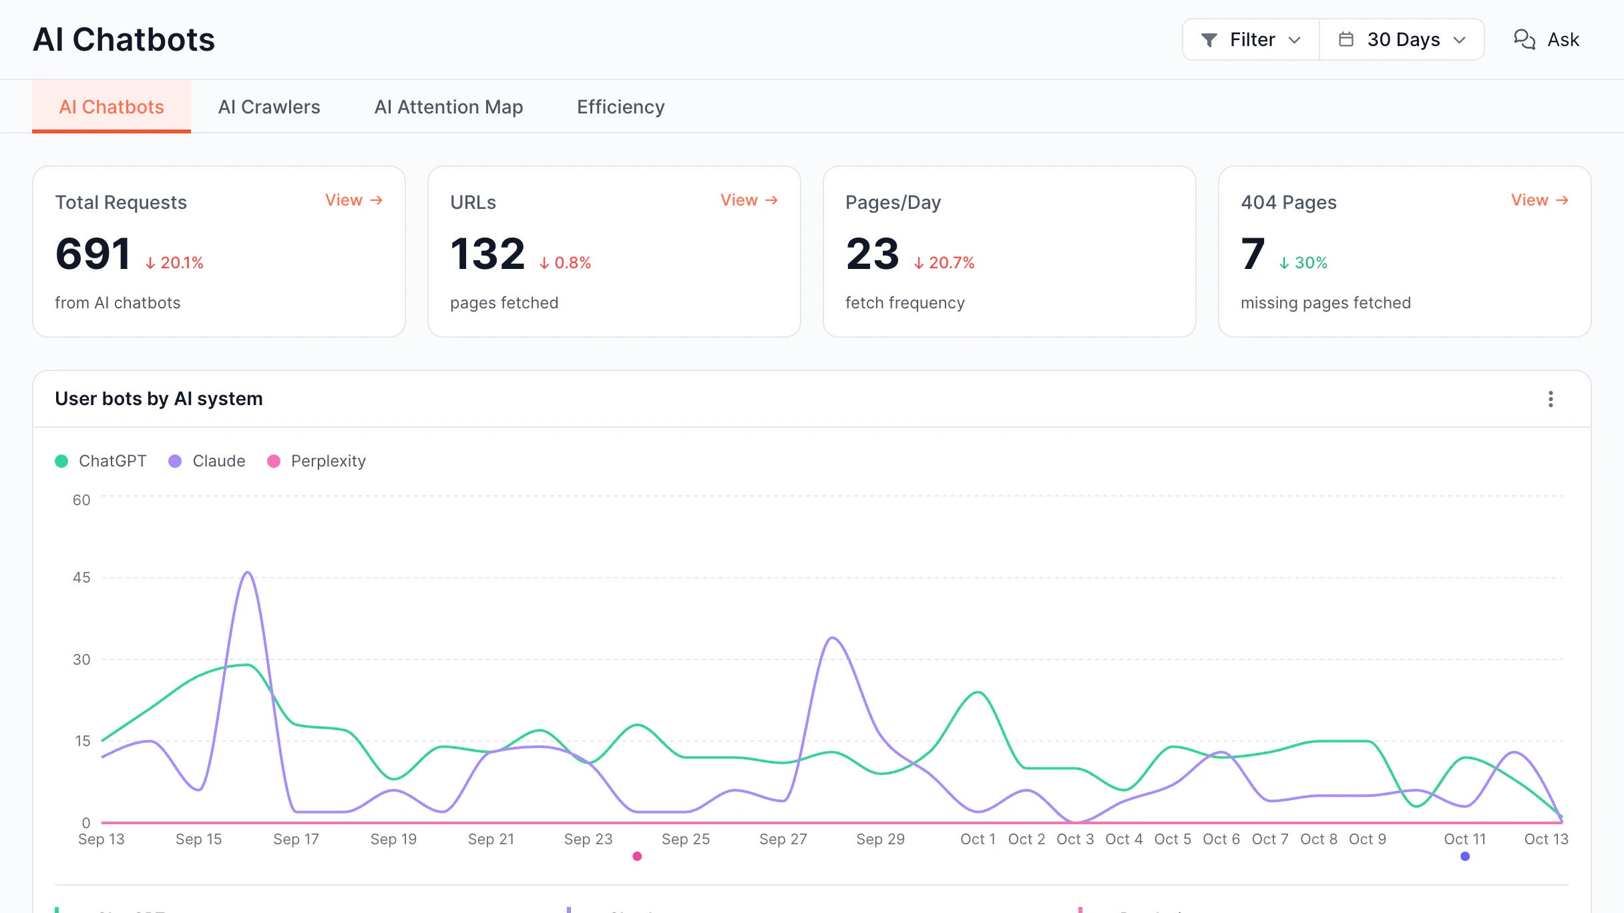Click the 132 URLs value
This screenshot has width=1624, height=913.
488,254
